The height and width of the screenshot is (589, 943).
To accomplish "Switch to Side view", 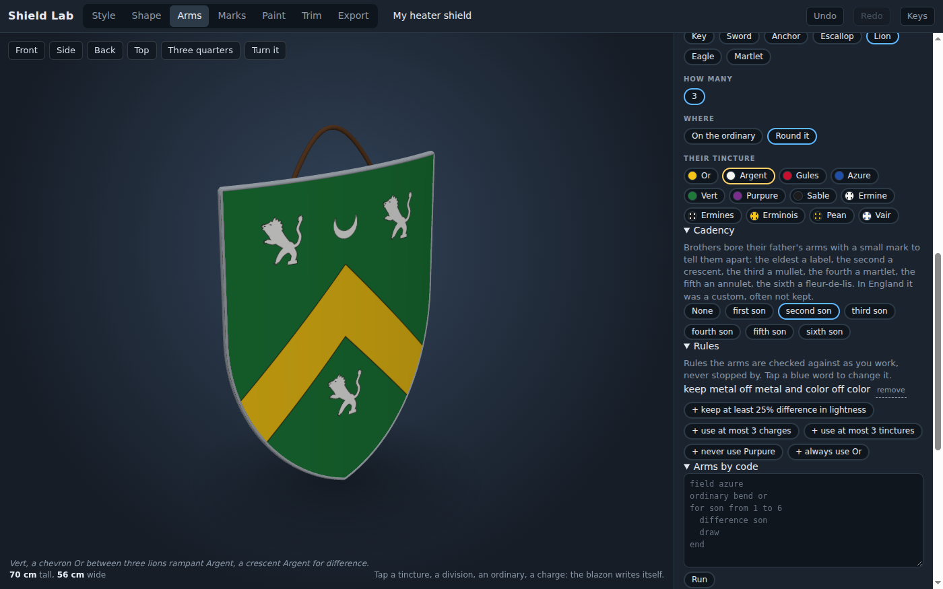I will (x=66, y=50).
